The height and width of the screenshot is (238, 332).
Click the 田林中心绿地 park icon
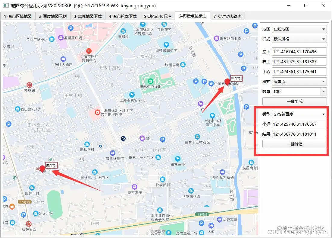(x=150, y=81)
